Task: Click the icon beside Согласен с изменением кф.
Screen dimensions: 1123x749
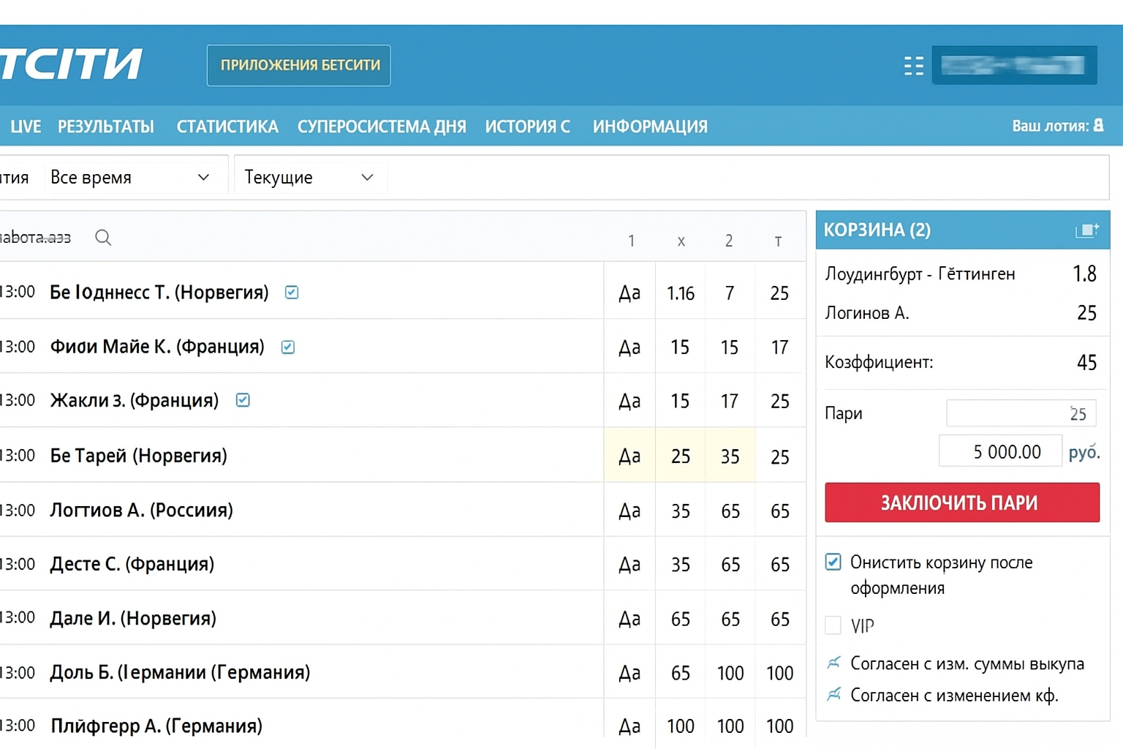Action: click(833, 695)
